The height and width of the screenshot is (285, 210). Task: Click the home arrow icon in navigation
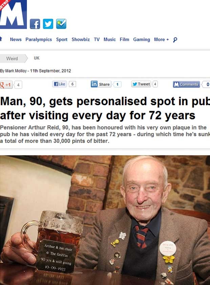point(1,39)
